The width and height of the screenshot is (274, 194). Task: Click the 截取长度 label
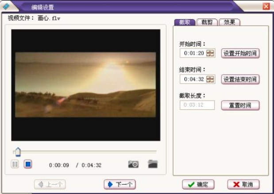pos(192,95)
